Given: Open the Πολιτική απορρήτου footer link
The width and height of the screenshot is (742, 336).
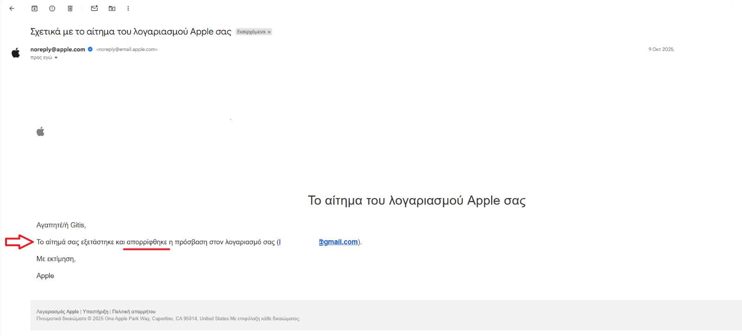Looking at the screenshot, I should pos(134,312).
